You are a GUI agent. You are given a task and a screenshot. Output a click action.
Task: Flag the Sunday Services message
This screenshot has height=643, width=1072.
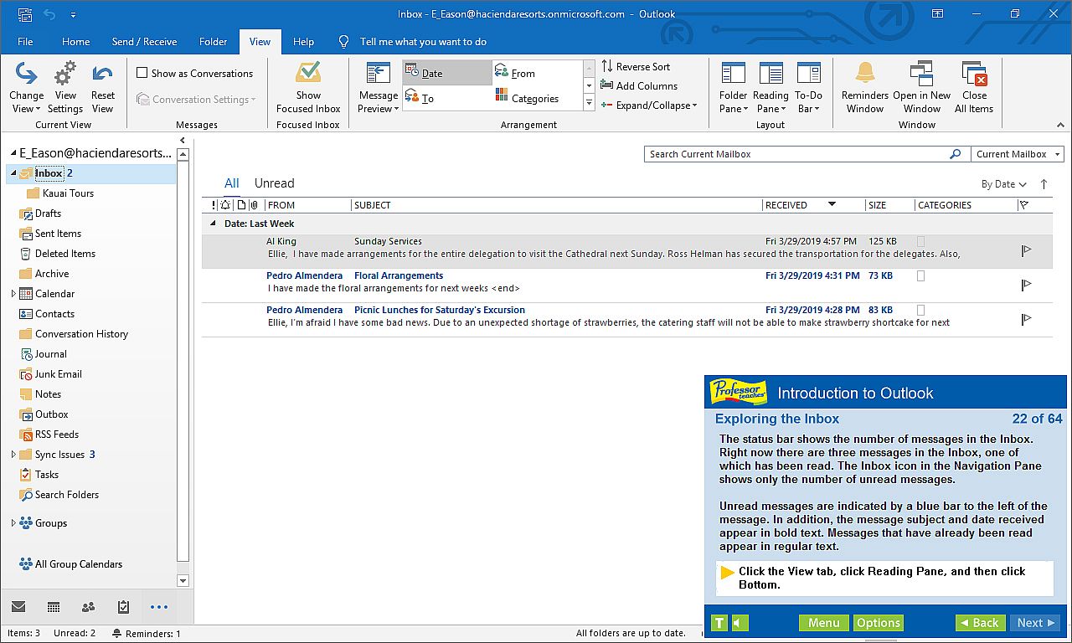pyautogui.click(x=1026, y=250)
